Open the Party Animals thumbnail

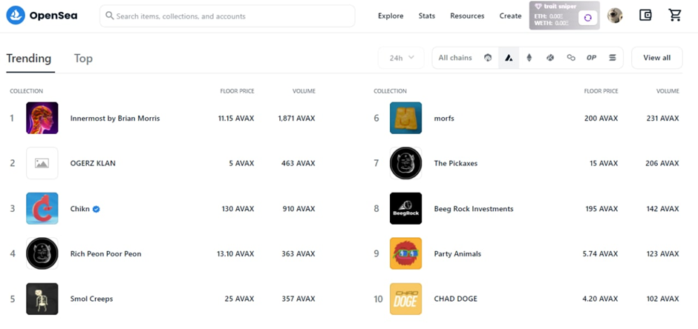(x=405, y=253)
